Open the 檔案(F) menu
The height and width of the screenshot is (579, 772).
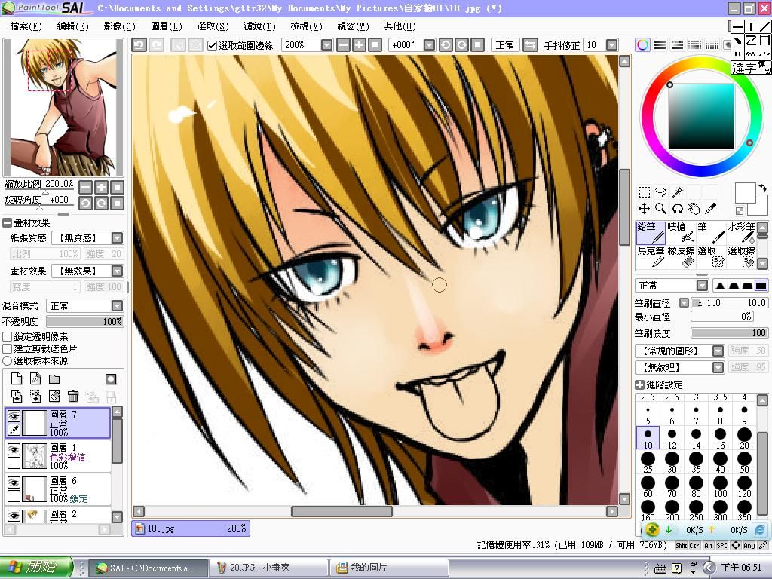point(26,26)
